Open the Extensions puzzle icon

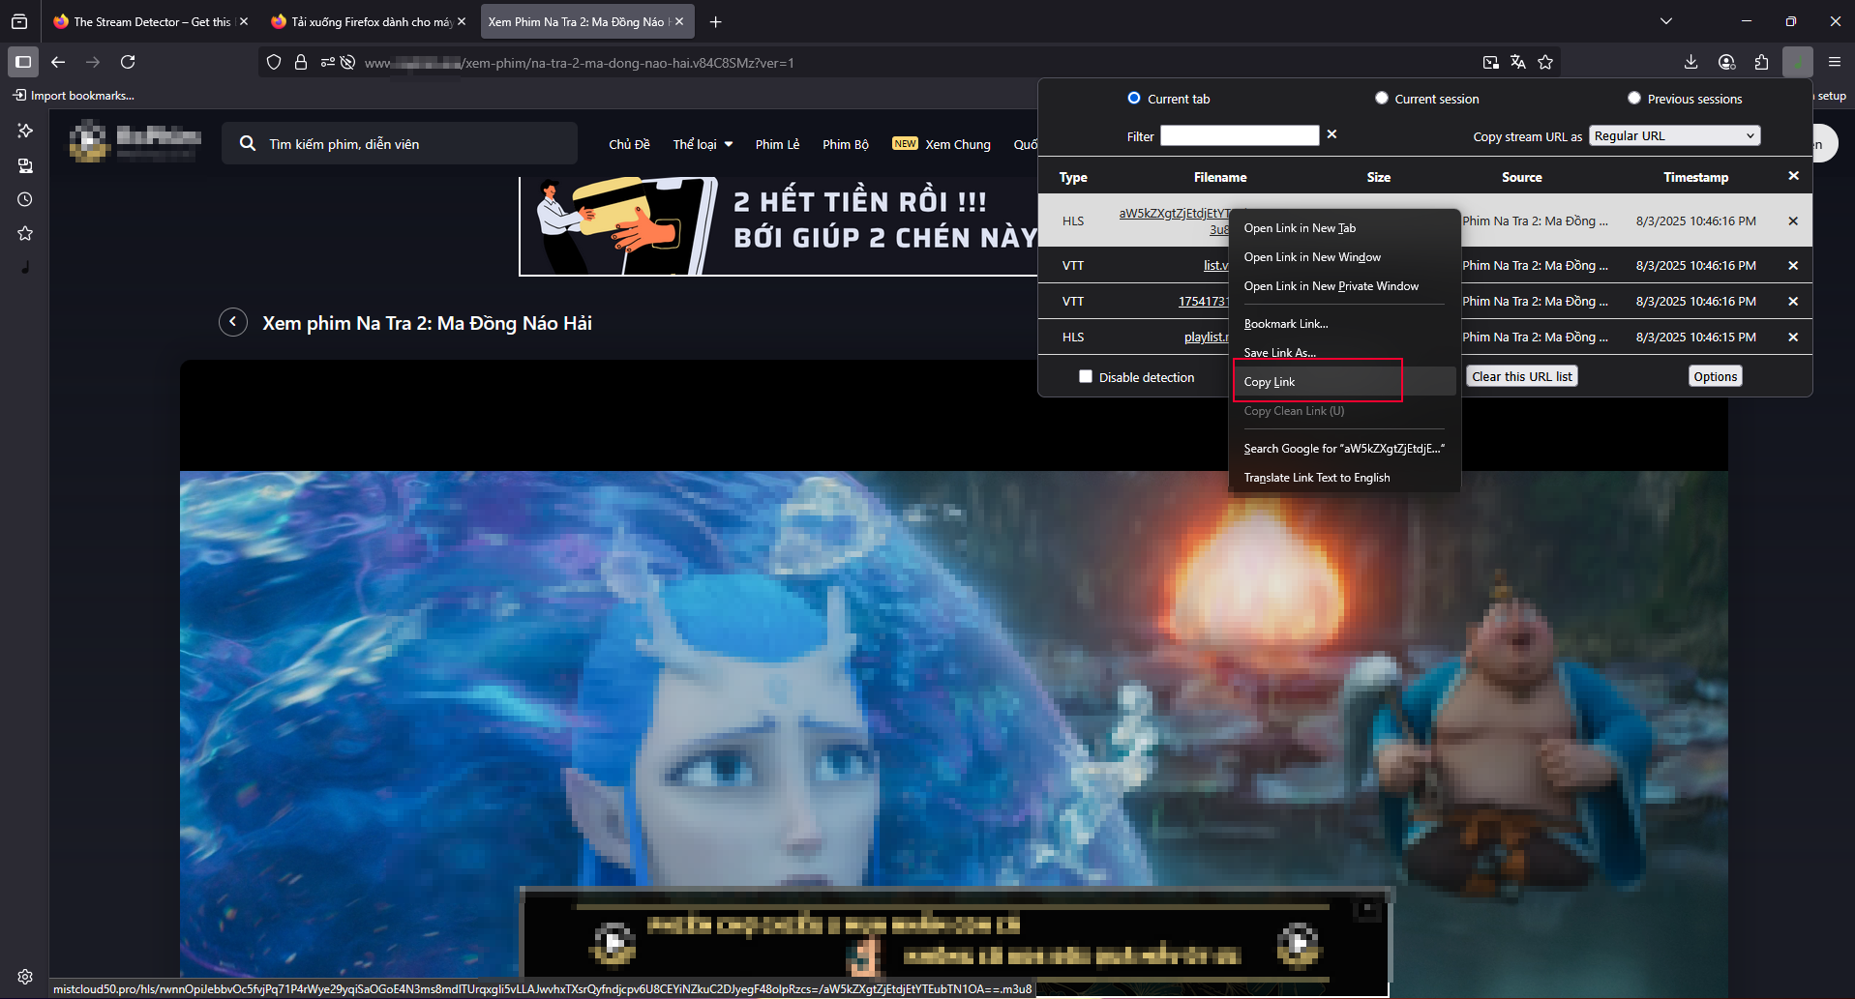pos(1761,62)
